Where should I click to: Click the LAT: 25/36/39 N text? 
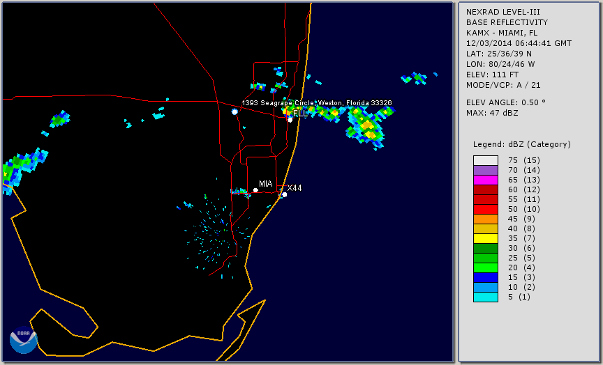pyautogui.click(x=499, y=54)
